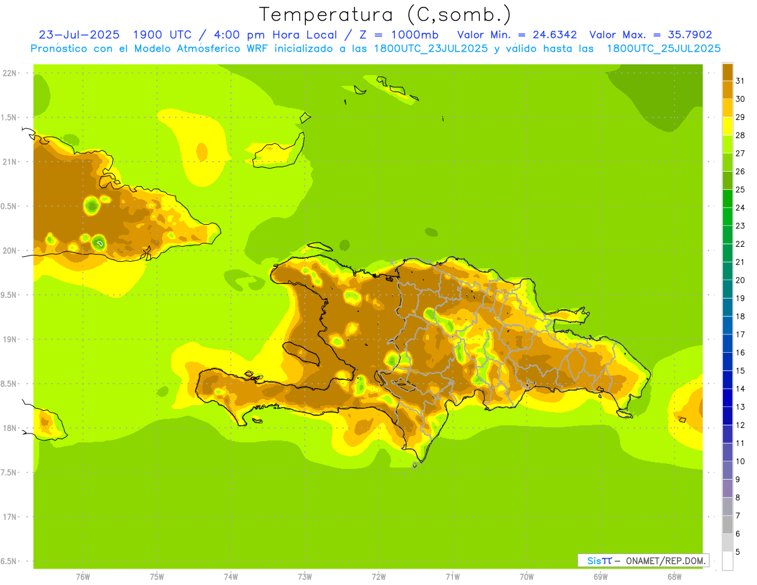This screenshot has width=757, height=585.
Task: Pick the white swatch below legend value 5
Action: (727, 561)
